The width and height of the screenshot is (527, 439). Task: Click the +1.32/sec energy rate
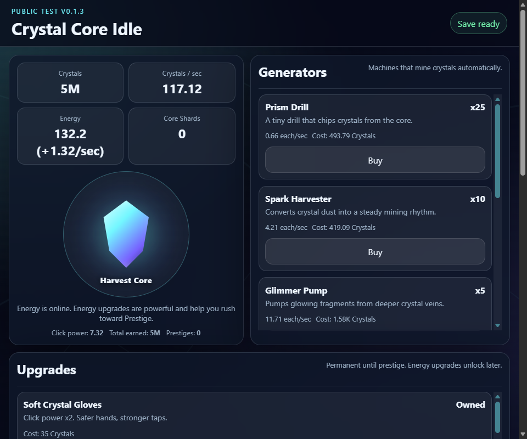coord(70,151)
